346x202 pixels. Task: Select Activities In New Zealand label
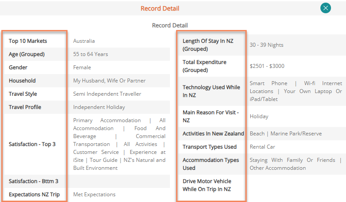click(x=213, y=134)
